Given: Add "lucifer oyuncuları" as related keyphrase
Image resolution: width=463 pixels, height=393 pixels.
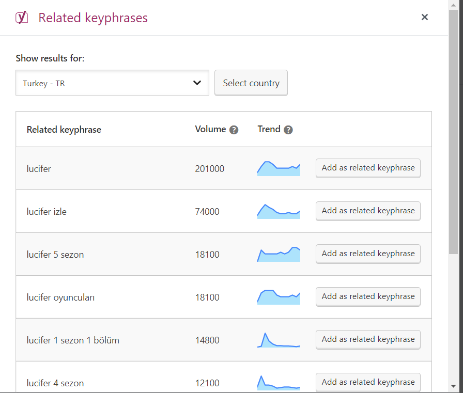Looking at the screenshot, I should pos(368,296).
